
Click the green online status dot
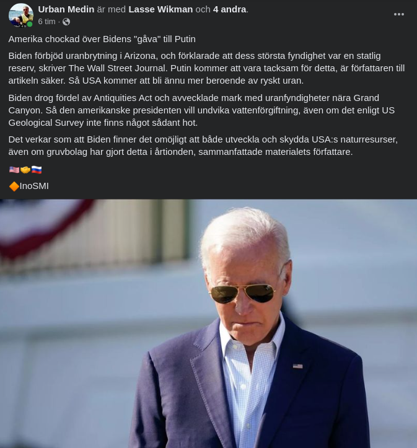click(30, 24)
